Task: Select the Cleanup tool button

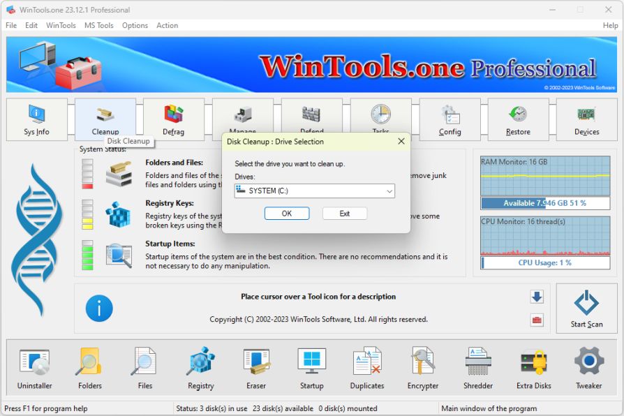Action: click(105, 119)
